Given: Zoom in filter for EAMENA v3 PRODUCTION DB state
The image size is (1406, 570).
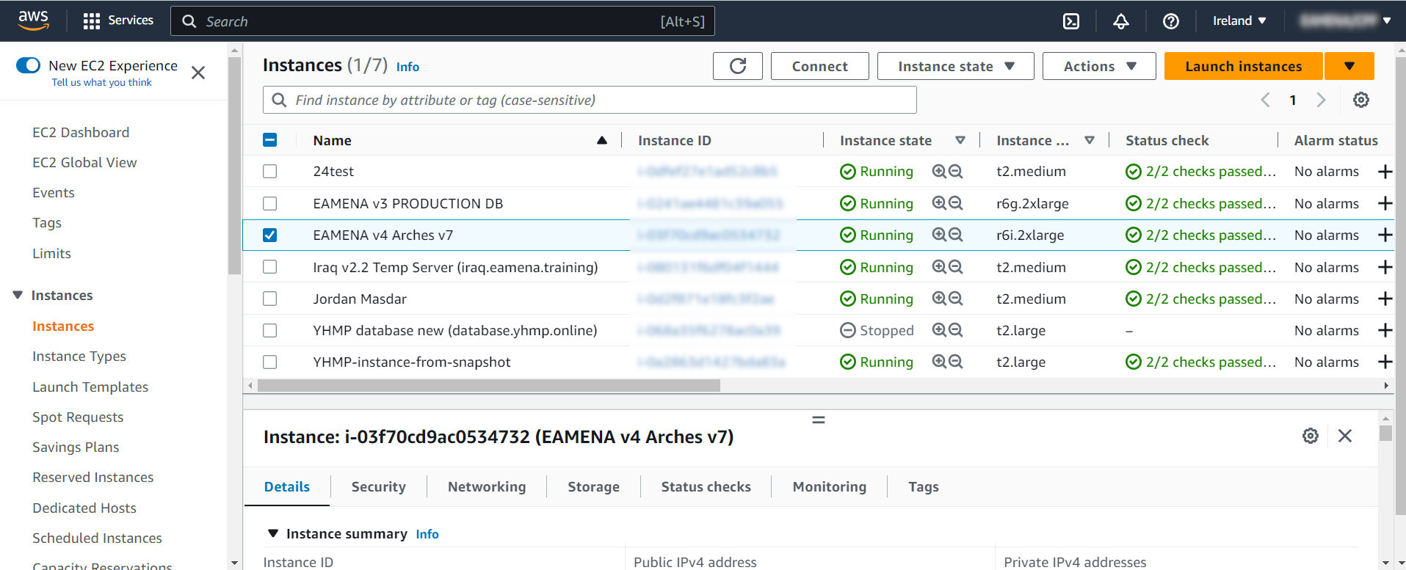Looking at the screenshot, I should point(938,202).
